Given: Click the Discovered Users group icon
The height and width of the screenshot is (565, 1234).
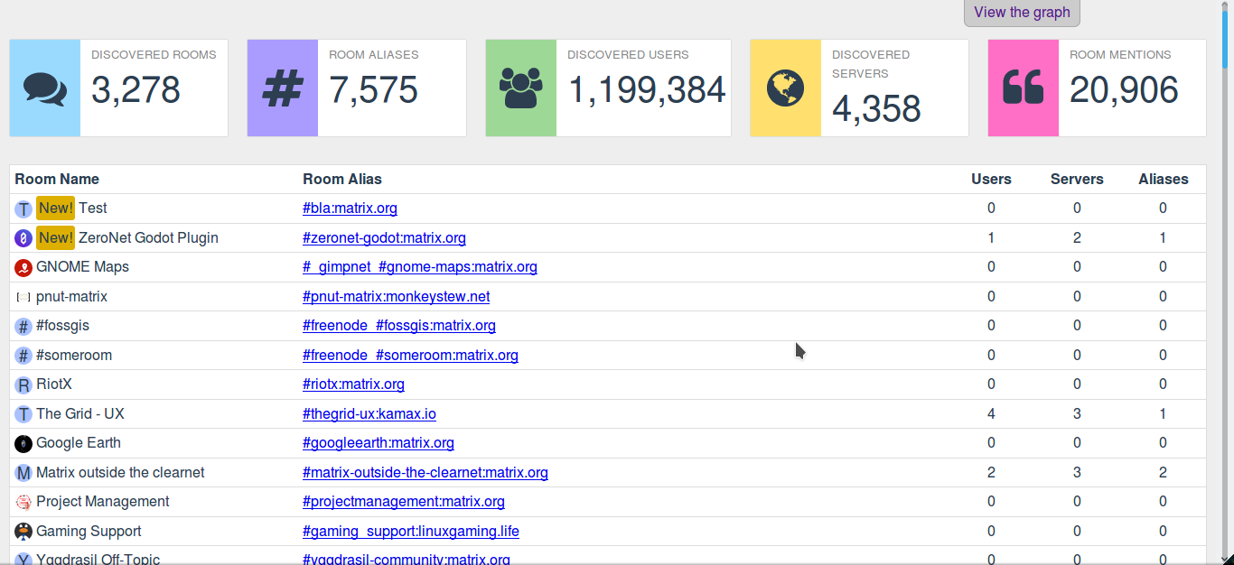Looking at the screenshot, I should [520, 88].
